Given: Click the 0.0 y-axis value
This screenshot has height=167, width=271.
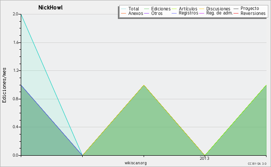Looking at the screenshot, I should coord(15,155).
